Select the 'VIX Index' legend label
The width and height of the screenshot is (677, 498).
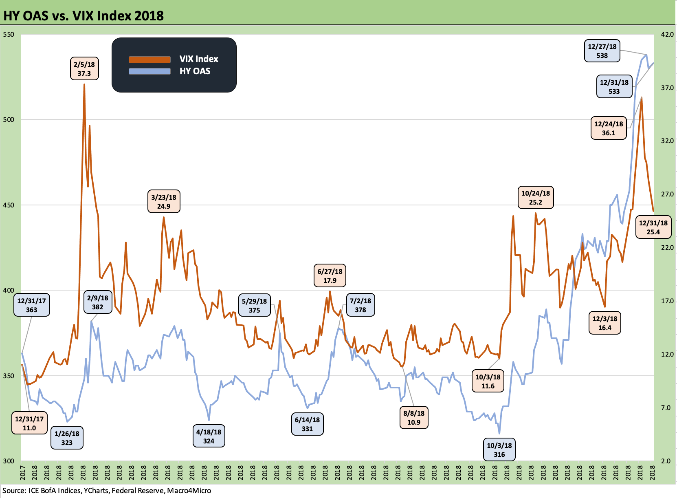coord(199,59)
